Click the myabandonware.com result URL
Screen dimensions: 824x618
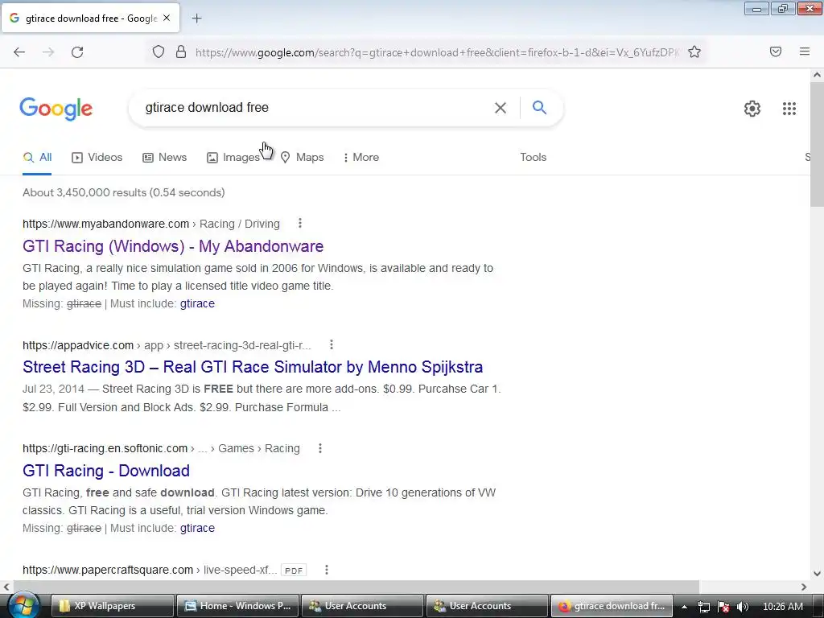(x=105, y=224)
